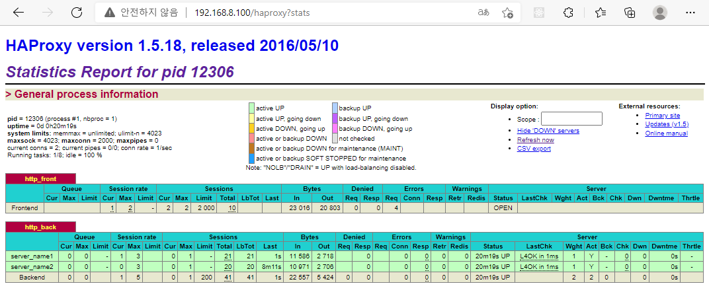Click the 8m11s last session value
709x300 pixels.
(271, 267)
